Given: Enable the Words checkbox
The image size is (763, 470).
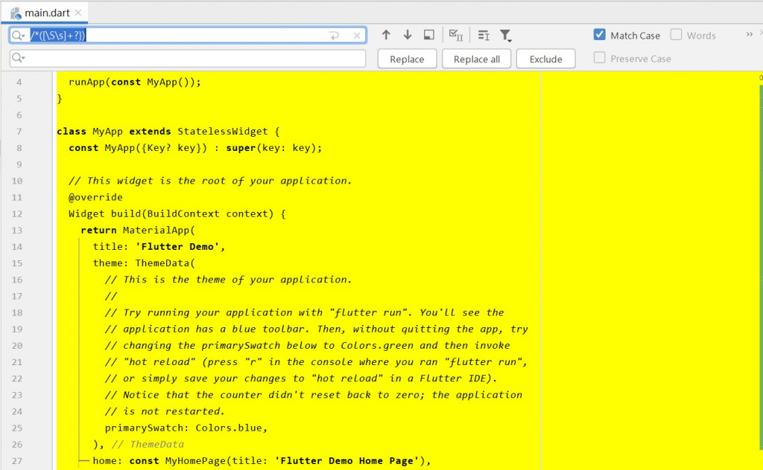Looking at the screenshot, I should (676, 34).
